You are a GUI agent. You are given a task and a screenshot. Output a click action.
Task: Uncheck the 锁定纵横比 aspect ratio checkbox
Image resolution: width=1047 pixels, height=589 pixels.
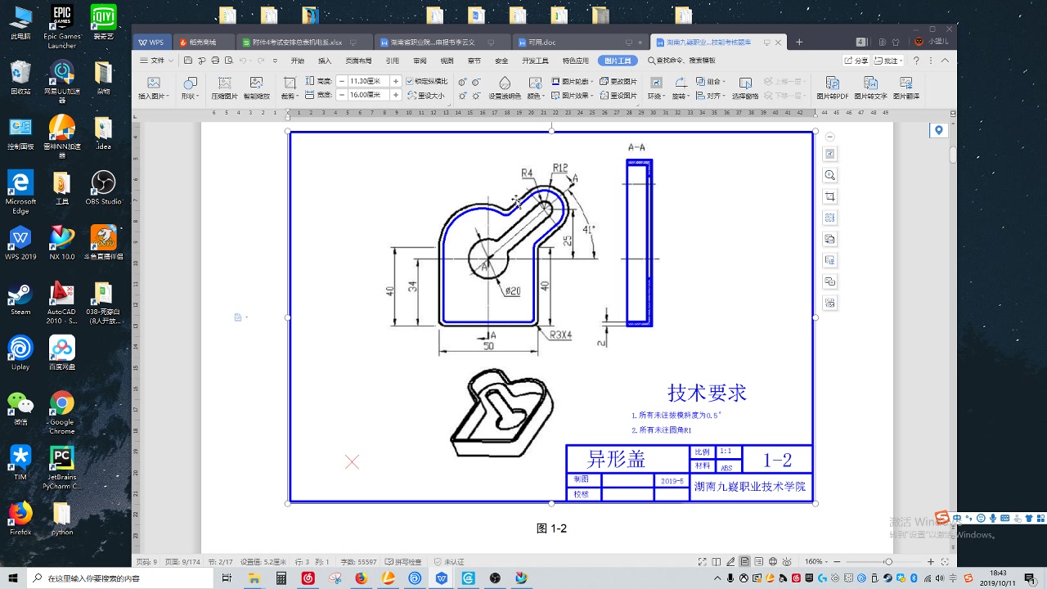(x=411, y=81)
